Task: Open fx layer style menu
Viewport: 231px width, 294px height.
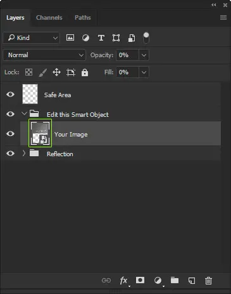Action: pos(123,281)
